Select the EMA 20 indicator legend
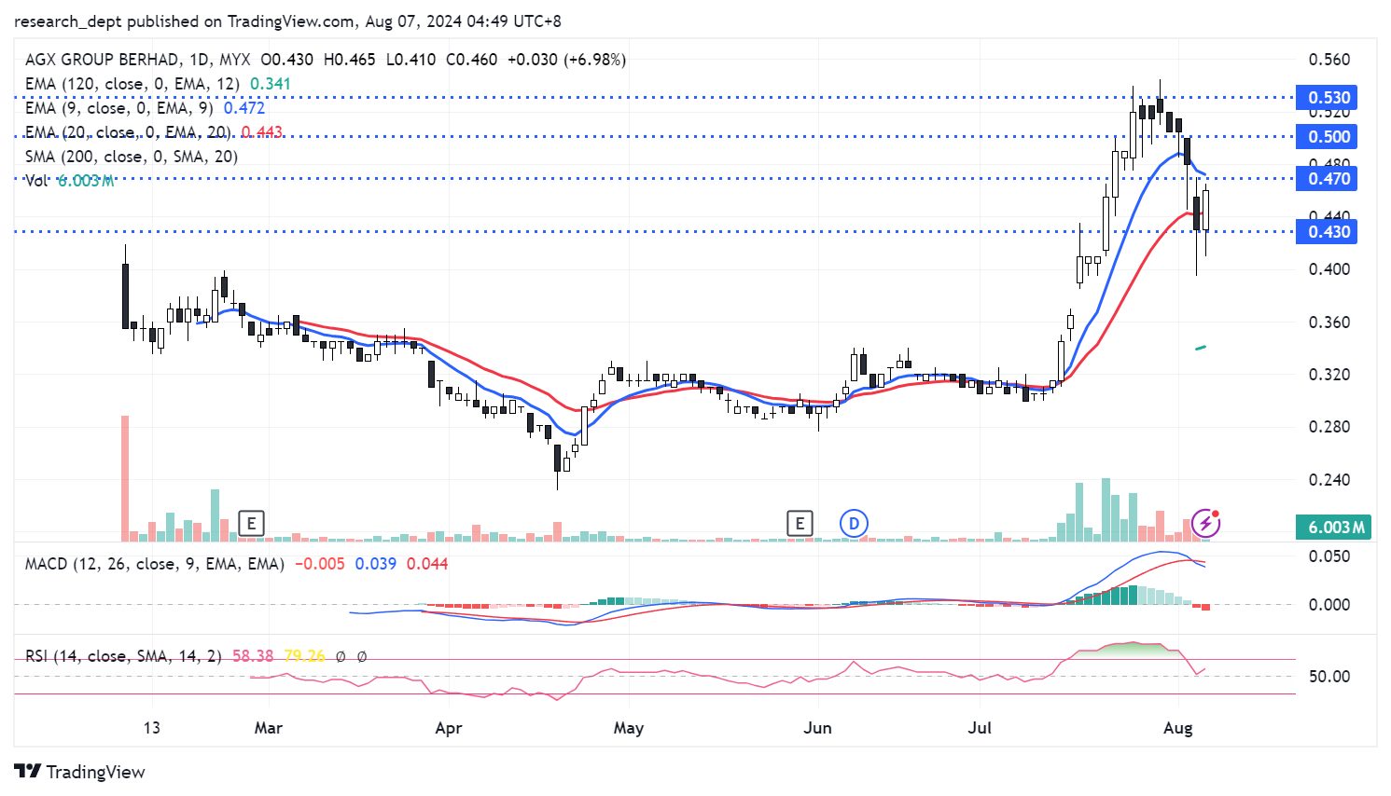1391x796 pixels. point(128,132)
